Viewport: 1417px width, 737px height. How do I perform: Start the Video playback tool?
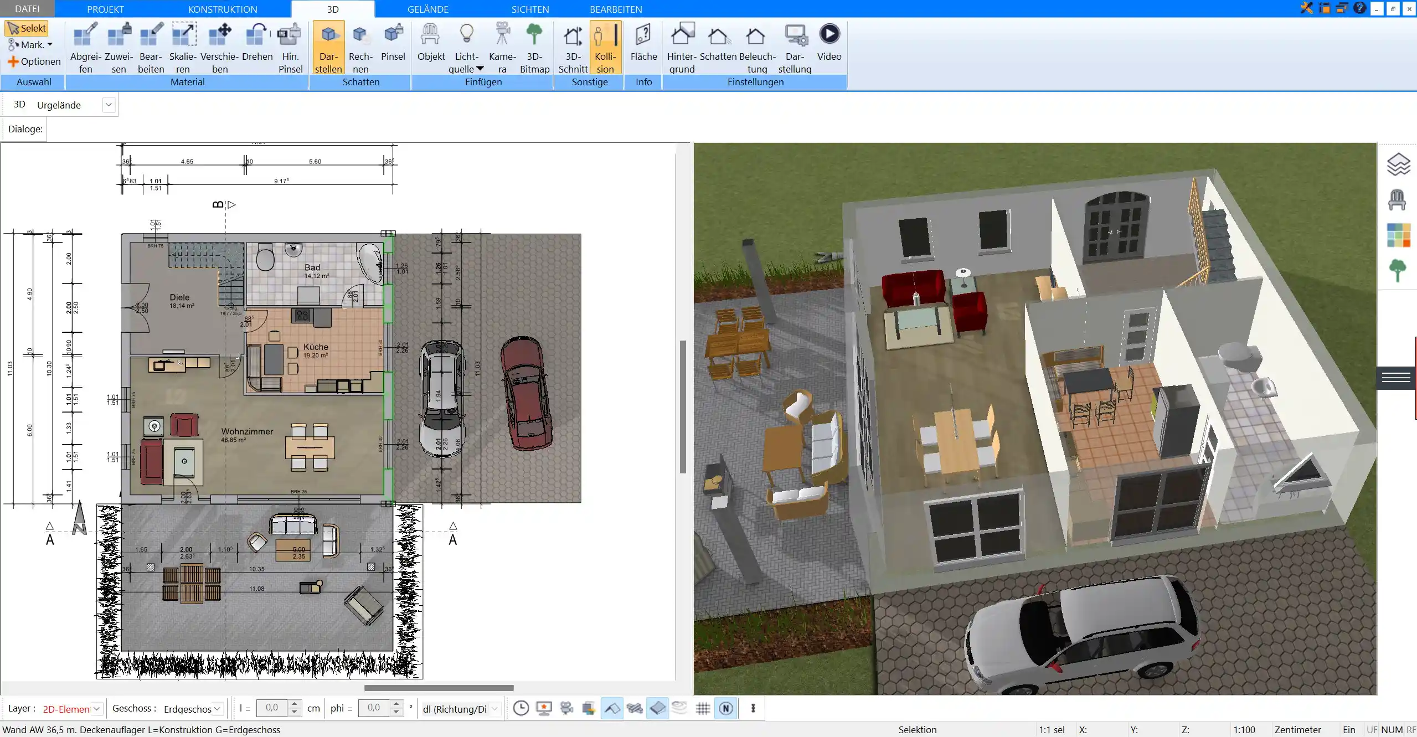point(829,42)
